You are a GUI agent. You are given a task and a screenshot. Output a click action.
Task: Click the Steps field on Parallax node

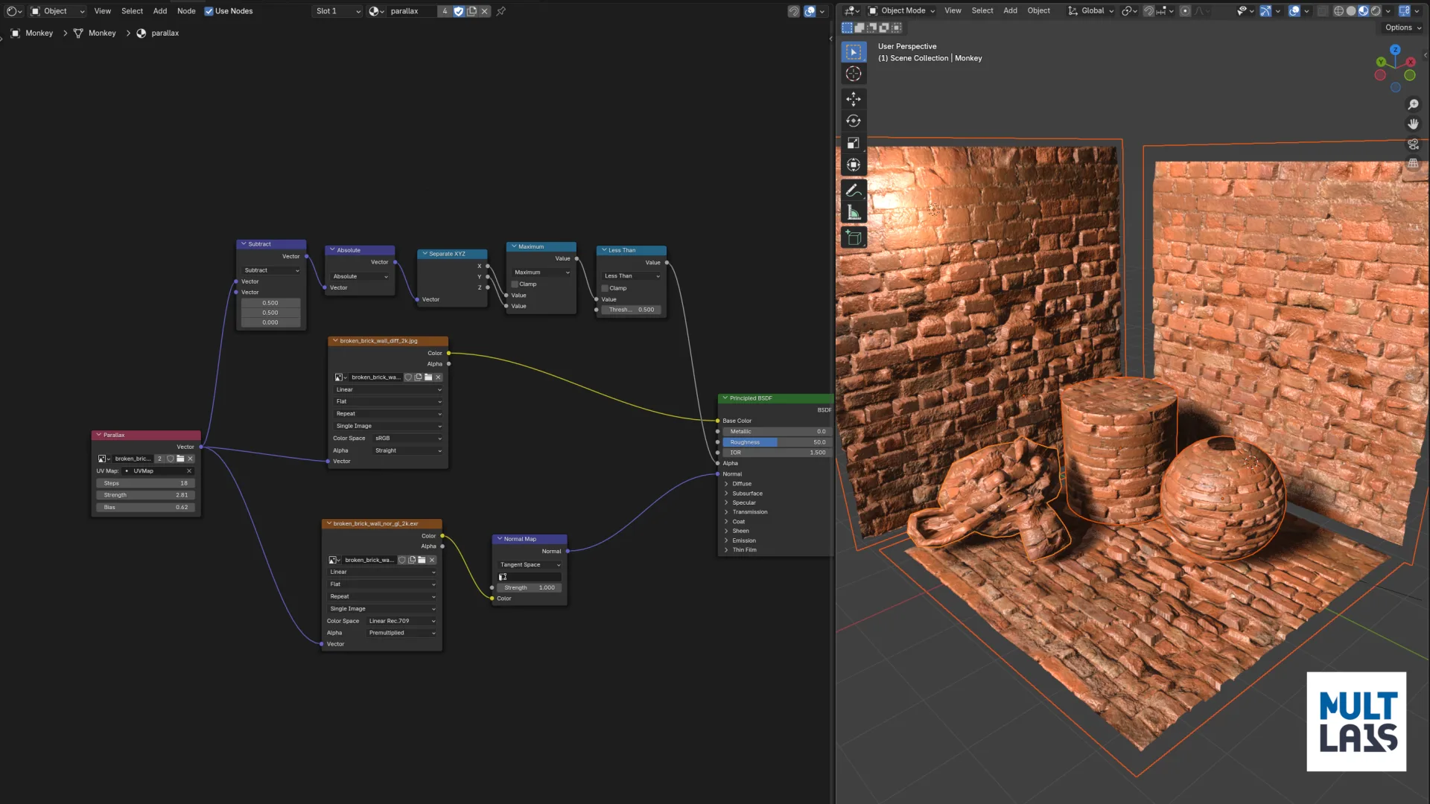click(x=146, y=483)
